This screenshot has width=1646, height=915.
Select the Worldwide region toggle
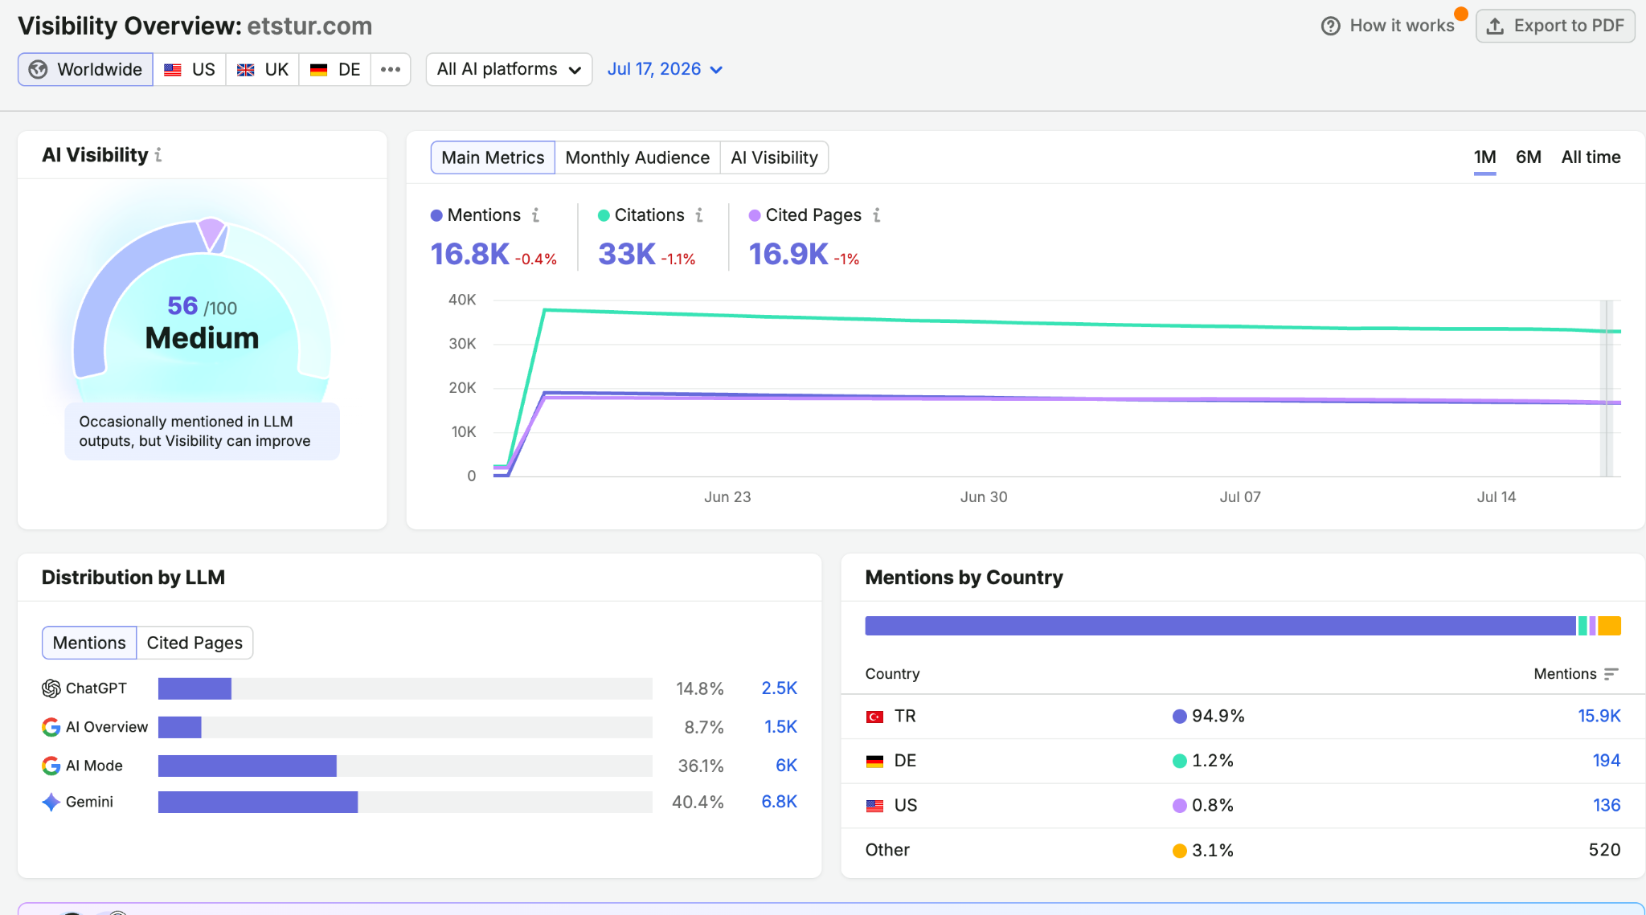[x=86, y=70]
